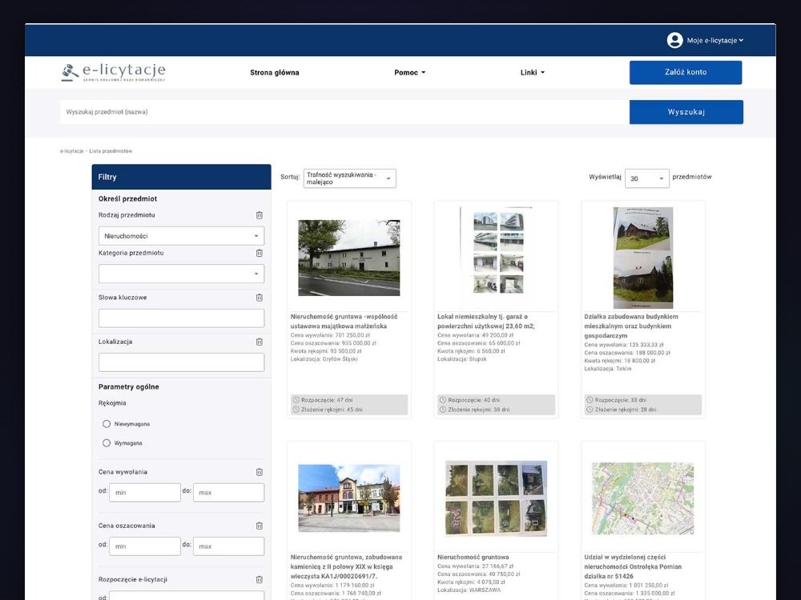Select the Wymagana rękojmia radio option

point(107,443)
